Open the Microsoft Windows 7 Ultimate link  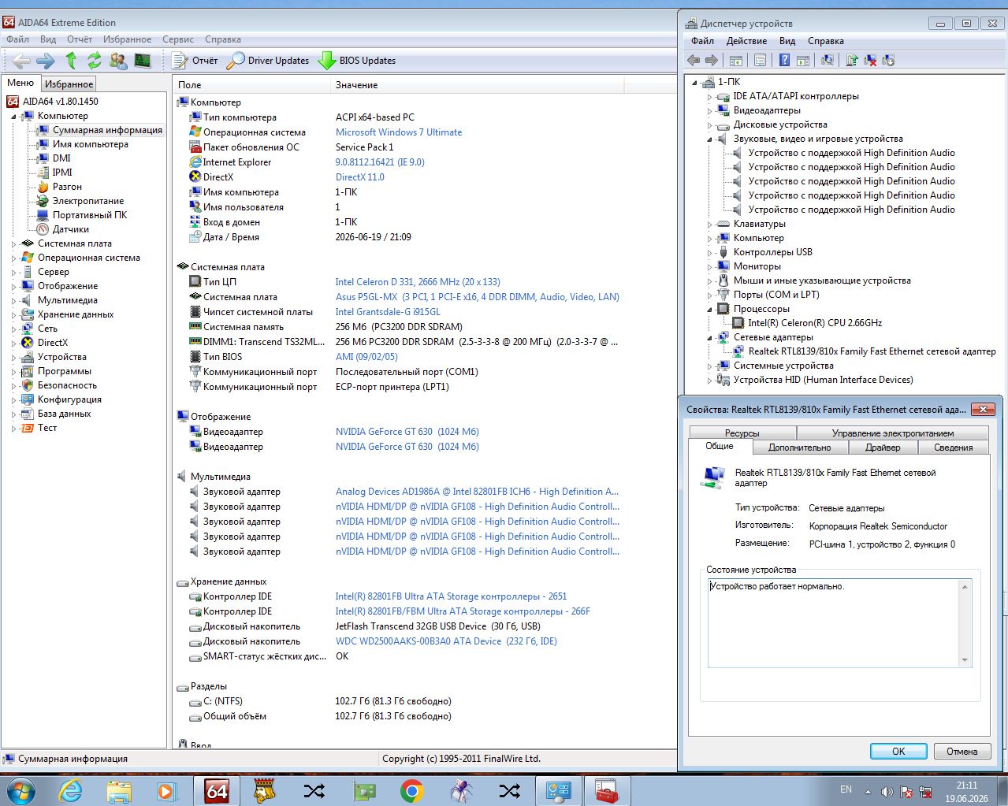tap(399, 132)
